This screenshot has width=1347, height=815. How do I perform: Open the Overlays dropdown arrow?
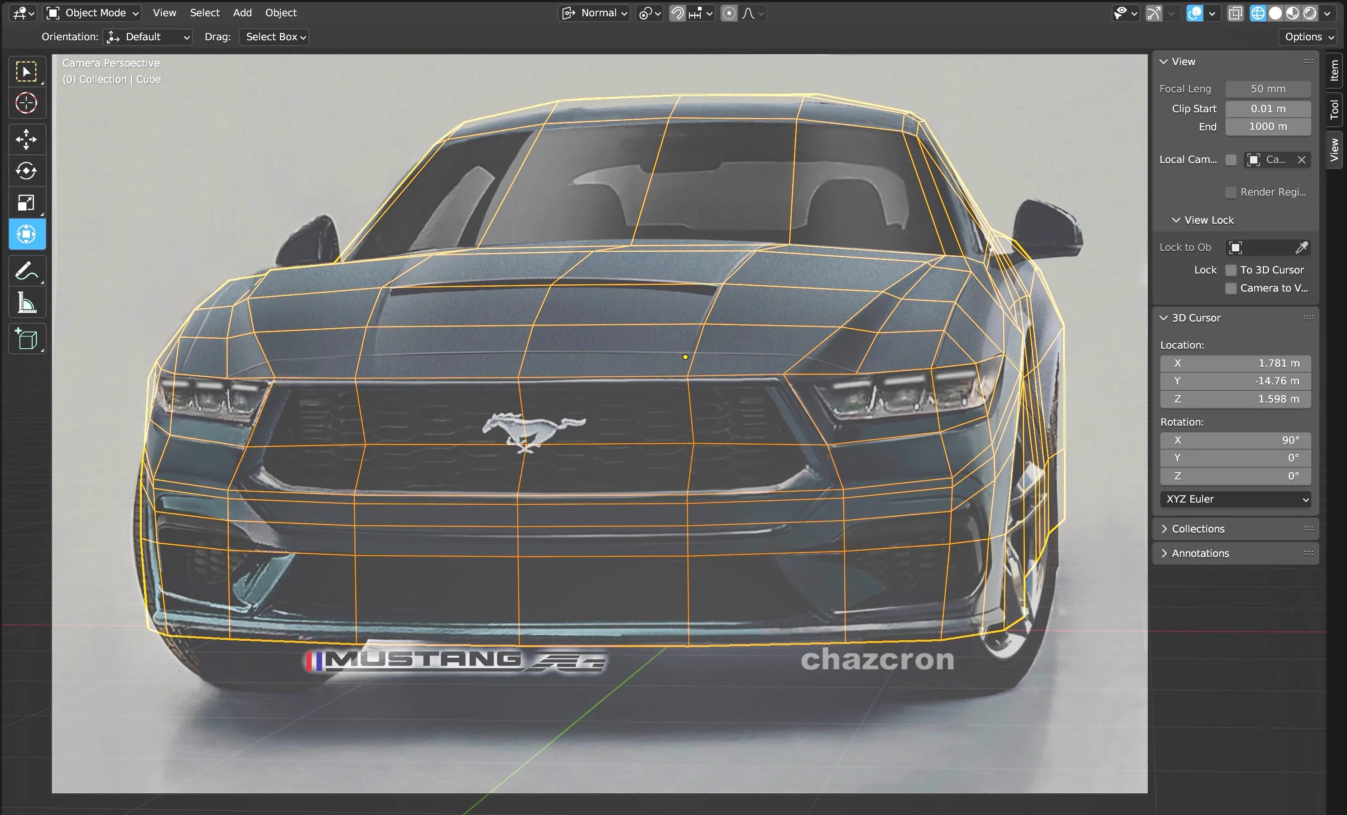[x=1212, y=13]
